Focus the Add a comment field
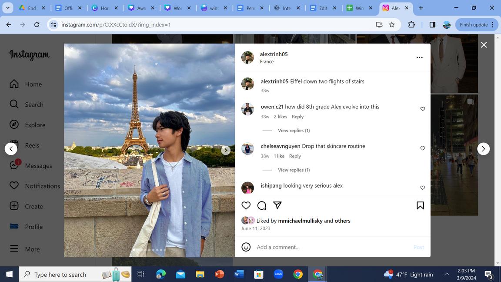Screen dimensions: 501x282 (x=332, y=247)
